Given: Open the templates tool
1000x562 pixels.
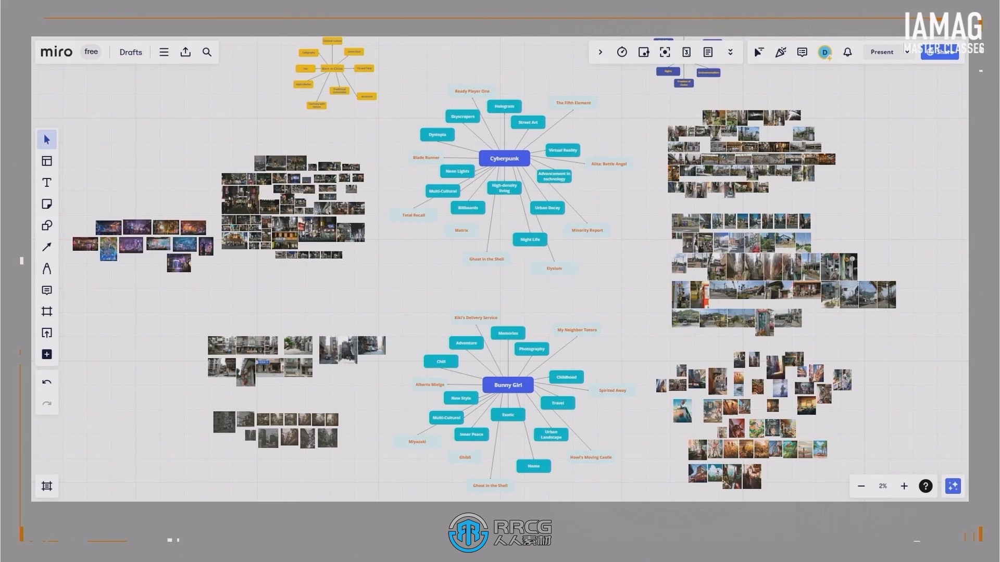Looking at the screenshot, I should coord(47,161).
